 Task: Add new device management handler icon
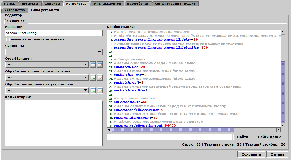pyautogui.click(x=93, y=90)
